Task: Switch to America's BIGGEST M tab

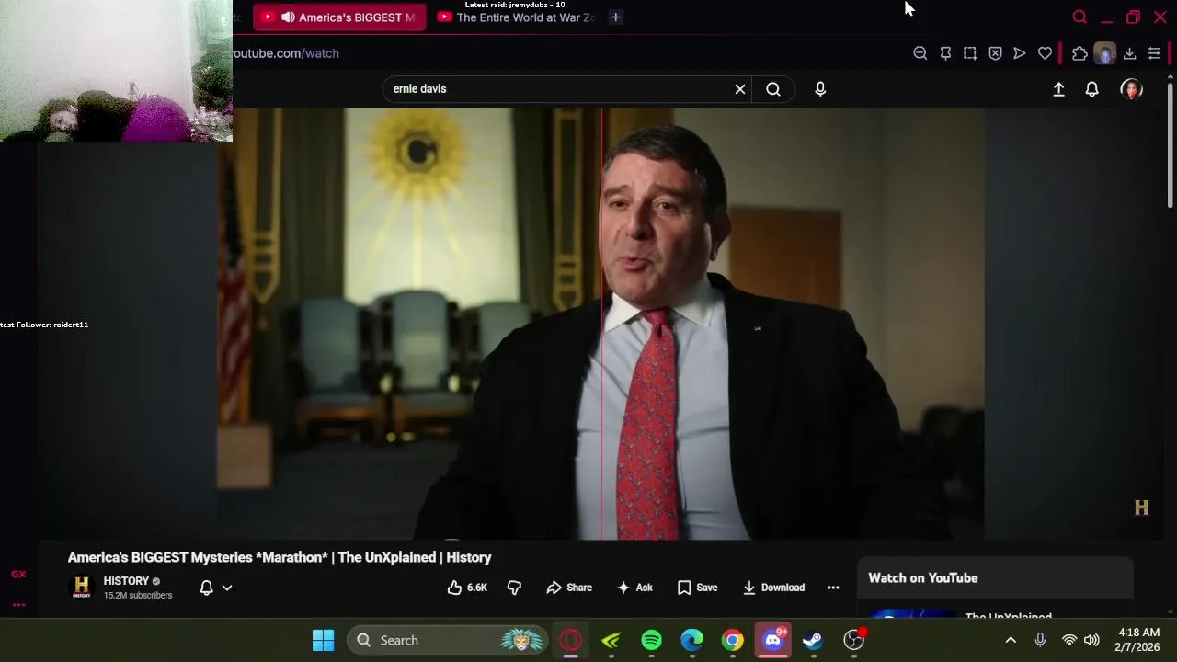Action: click(340, 17)
